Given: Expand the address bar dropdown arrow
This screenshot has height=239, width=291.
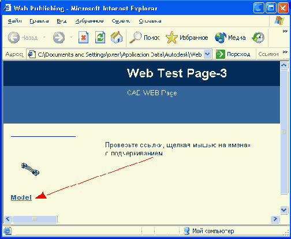Looking at the screenshot, I should 207,54.
